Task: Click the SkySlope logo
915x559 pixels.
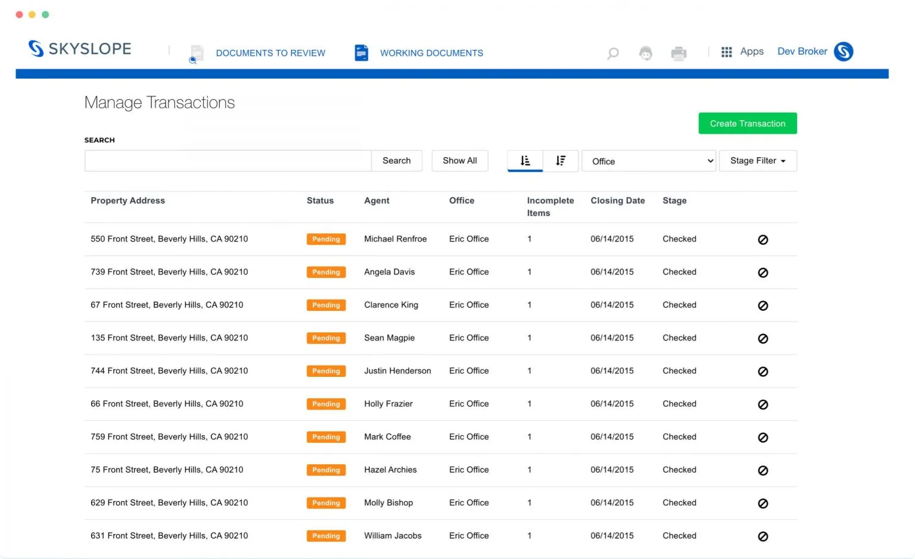Action: click(x=80, y=49)
